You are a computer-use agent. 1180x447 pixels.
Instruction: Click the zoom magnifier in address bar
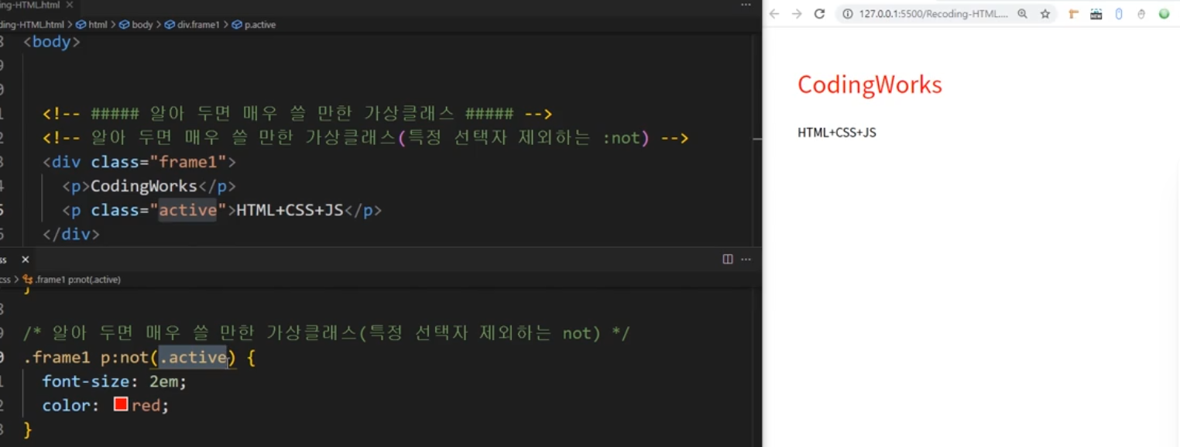pos(1023,14)
